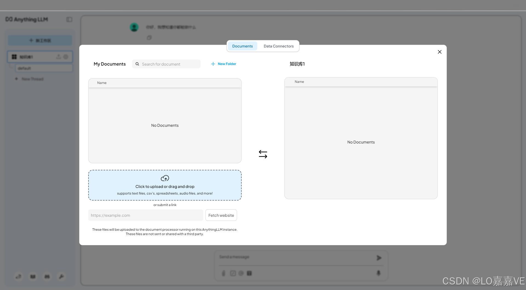526x290 pixels.
Task: Click the 'or submit a link' text
Action: click(165, 205)
